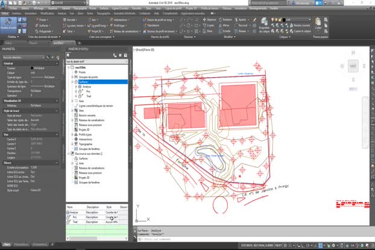Toggle quick select in Properties panel
The width and height of the screenshot is (375, 250).
[x=58, y=57]
